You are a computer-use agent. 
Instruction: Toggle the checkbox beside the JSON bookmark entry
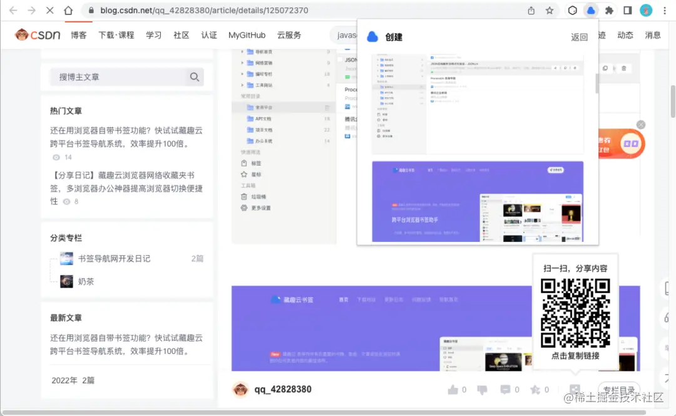(341, 60)
